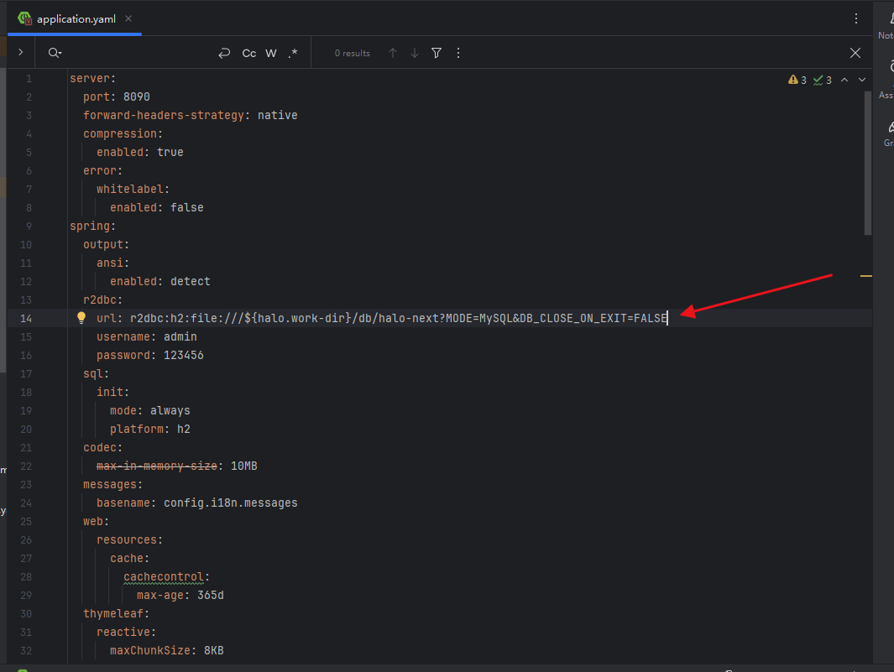Click the deprecated 'max-in-memory-size' key
The image size is (894, 672).
(157, 466)
